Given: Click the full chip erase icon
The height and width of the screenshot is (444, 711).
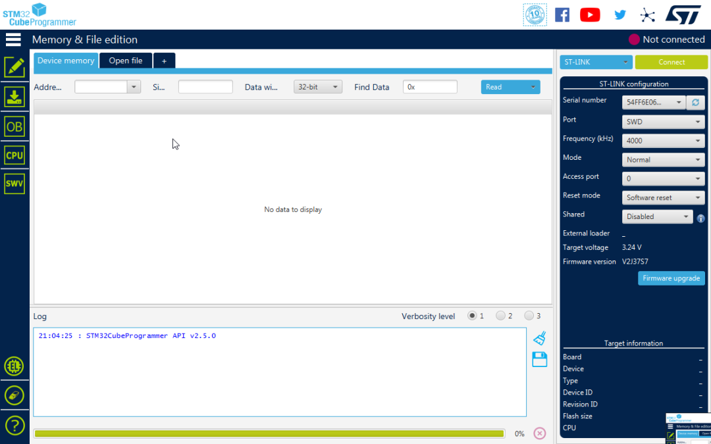Looking at the screenshot, I should point(14,395).
